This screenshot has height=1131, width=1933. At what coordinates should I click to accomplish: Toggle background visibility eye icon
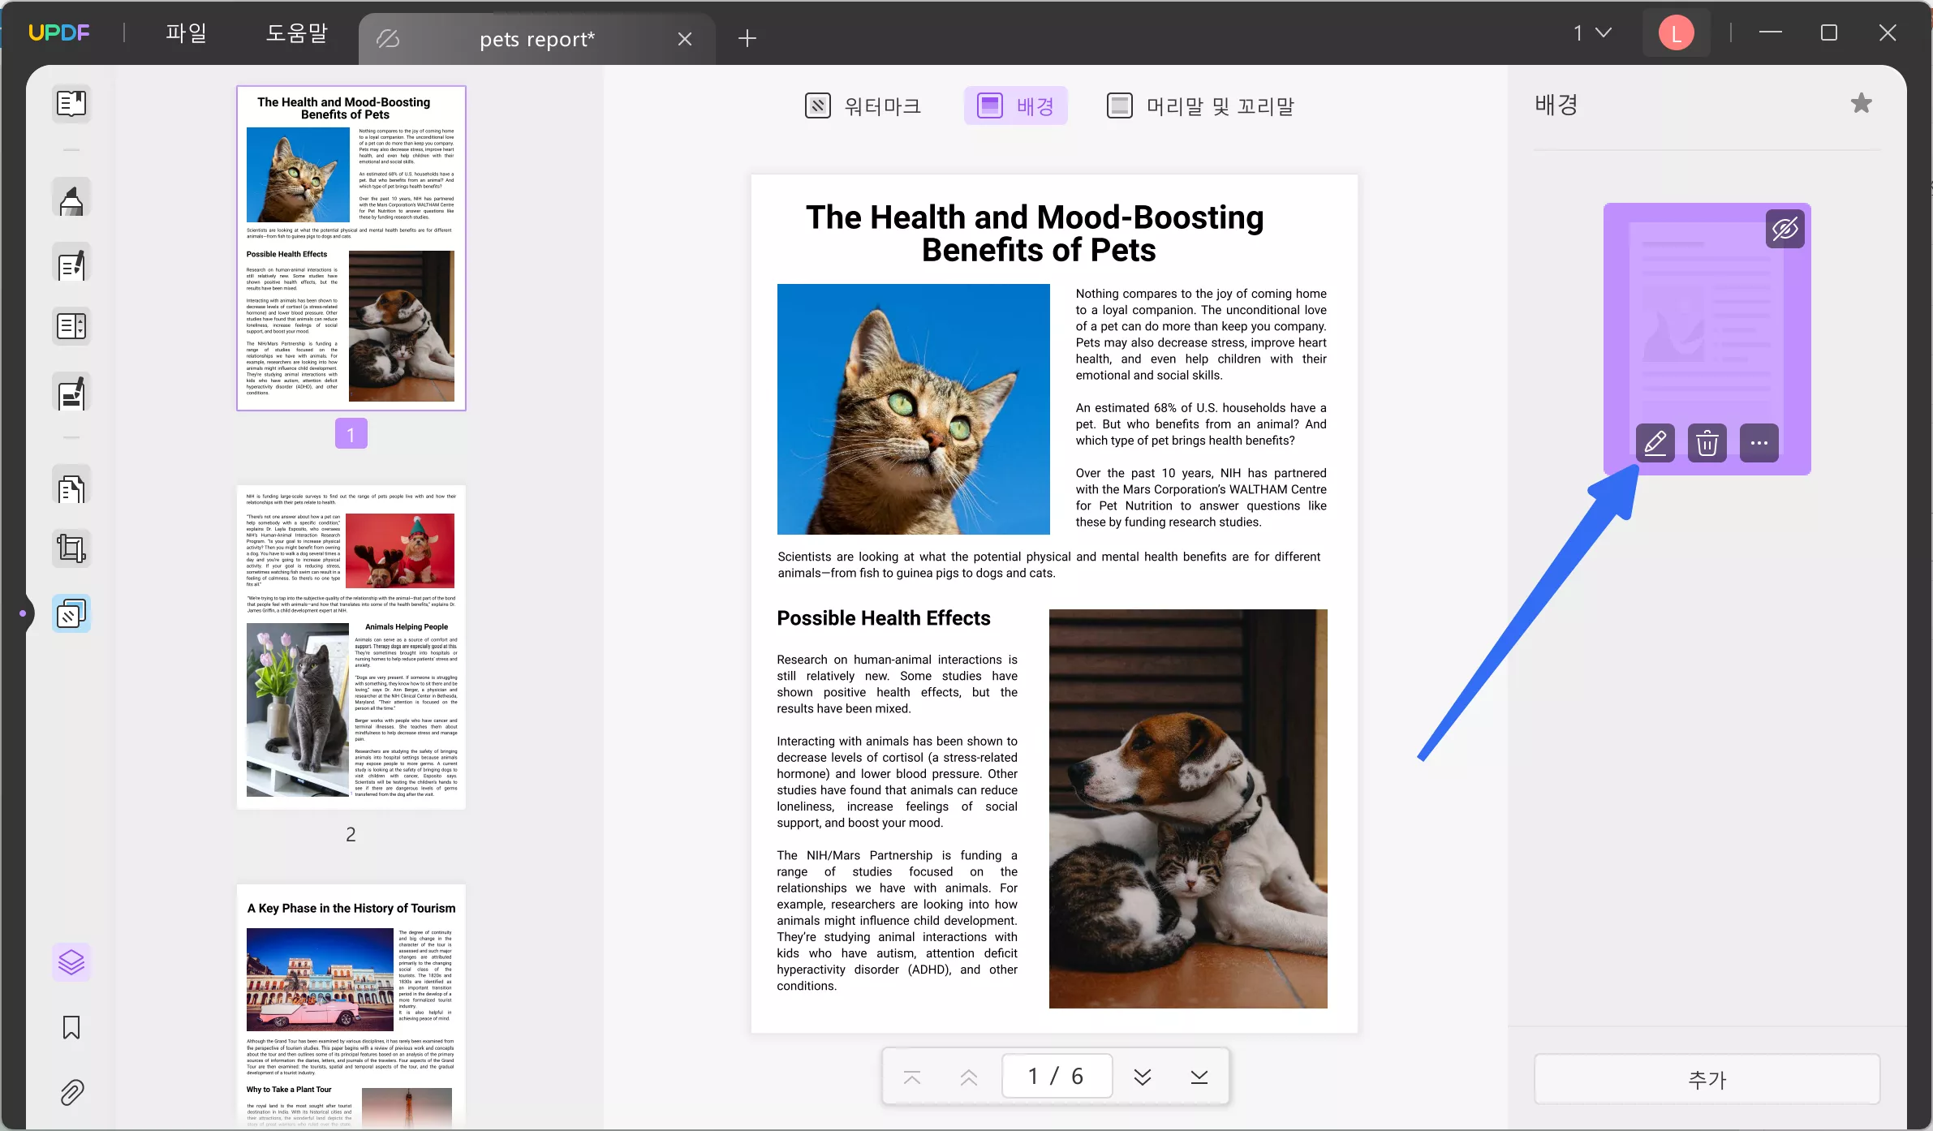(1785, 229)
